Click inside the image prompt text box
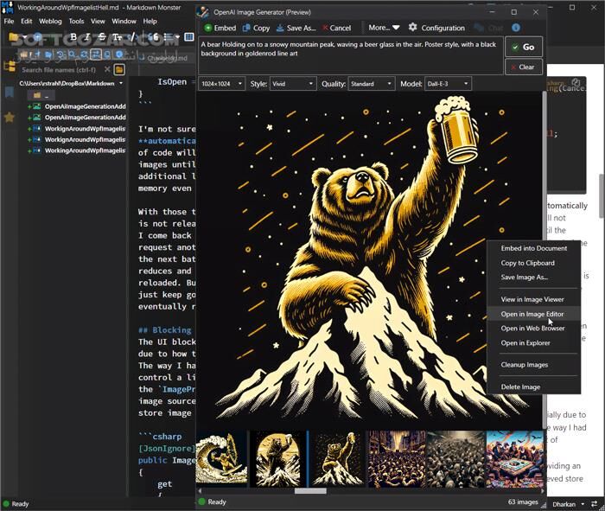 351,54
